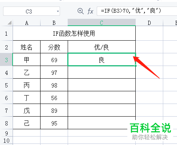Select column A header

[x=27, y=23]
